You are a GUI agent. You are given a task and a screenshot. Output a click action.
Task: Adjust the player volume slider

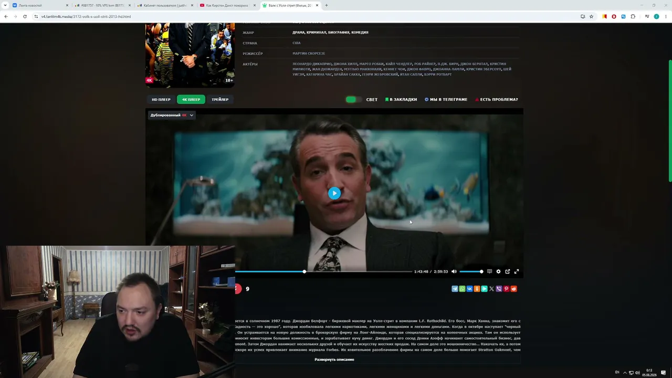point(471,271)
